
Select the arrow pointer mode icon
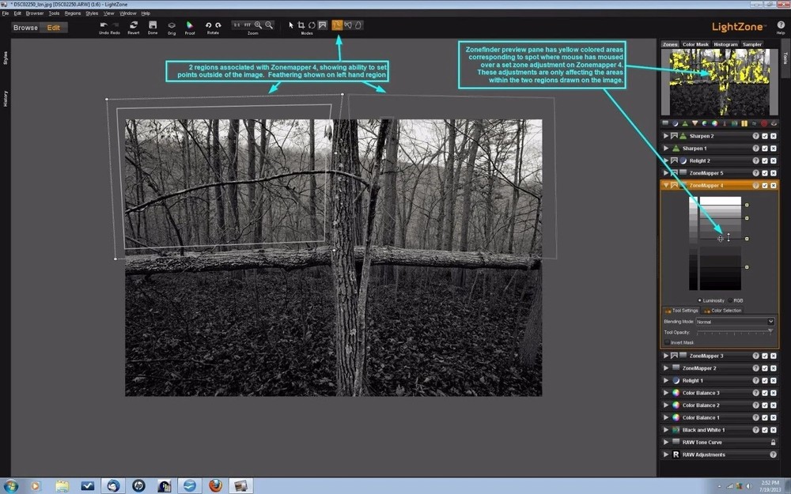pos(291,25)
